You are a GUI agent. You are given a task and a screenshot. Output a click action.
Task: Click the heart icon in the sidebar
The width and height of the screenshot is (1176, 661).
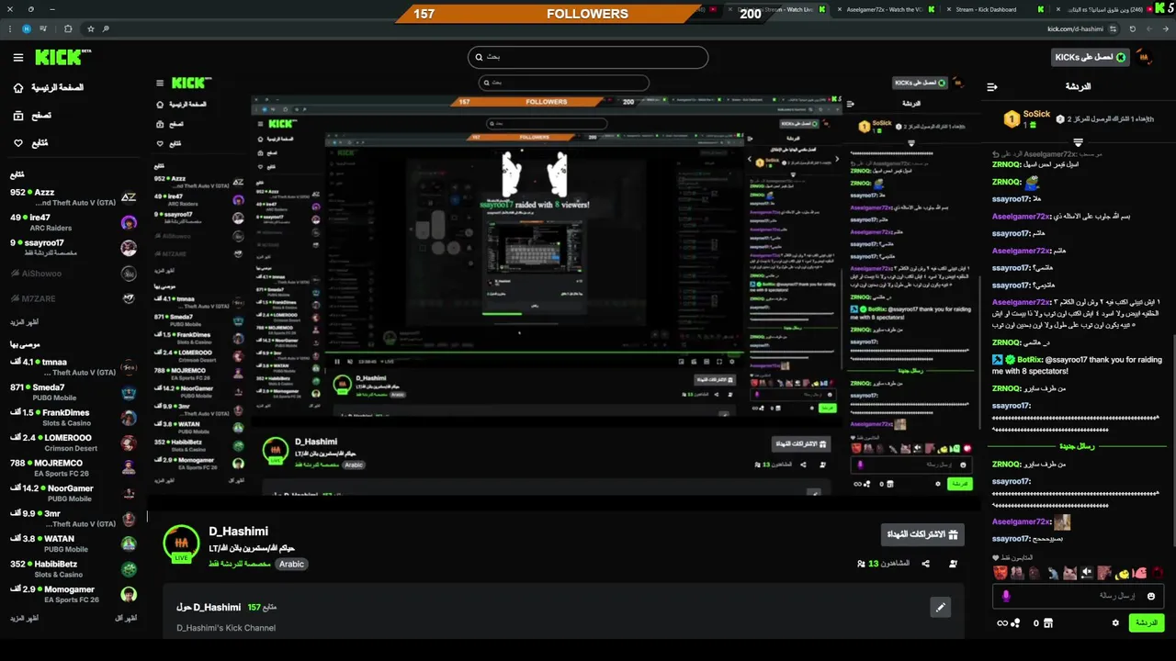pyautogui.click(x=17, y=143)
